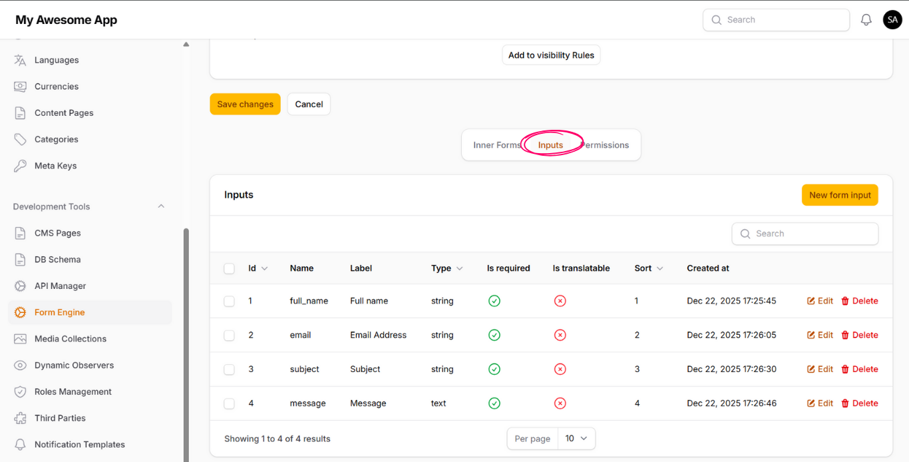Open DB Schema from the sidebar
The image size is (909, 462).
57,260
